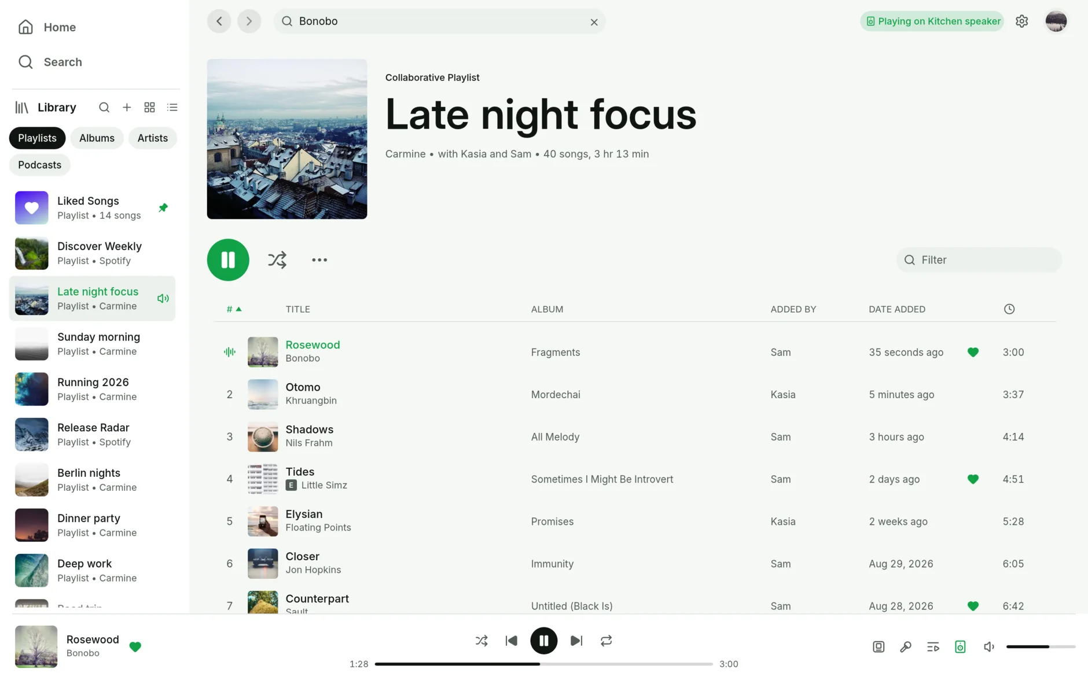The height and width of the screenshot is (680, 1088).
Task: Unlike Rosewood in the track list
Action: pyautogui.click(x=973, y=352)
